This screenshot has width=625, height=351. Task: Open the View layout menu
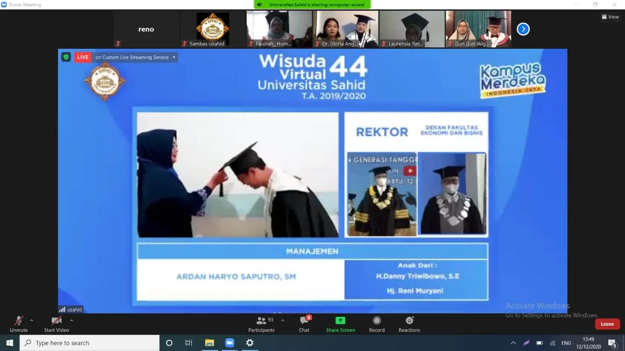[610, 17]
